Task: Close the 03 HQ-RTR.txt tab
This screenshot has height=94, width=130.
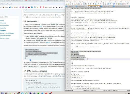Action: tap(99, 6)
